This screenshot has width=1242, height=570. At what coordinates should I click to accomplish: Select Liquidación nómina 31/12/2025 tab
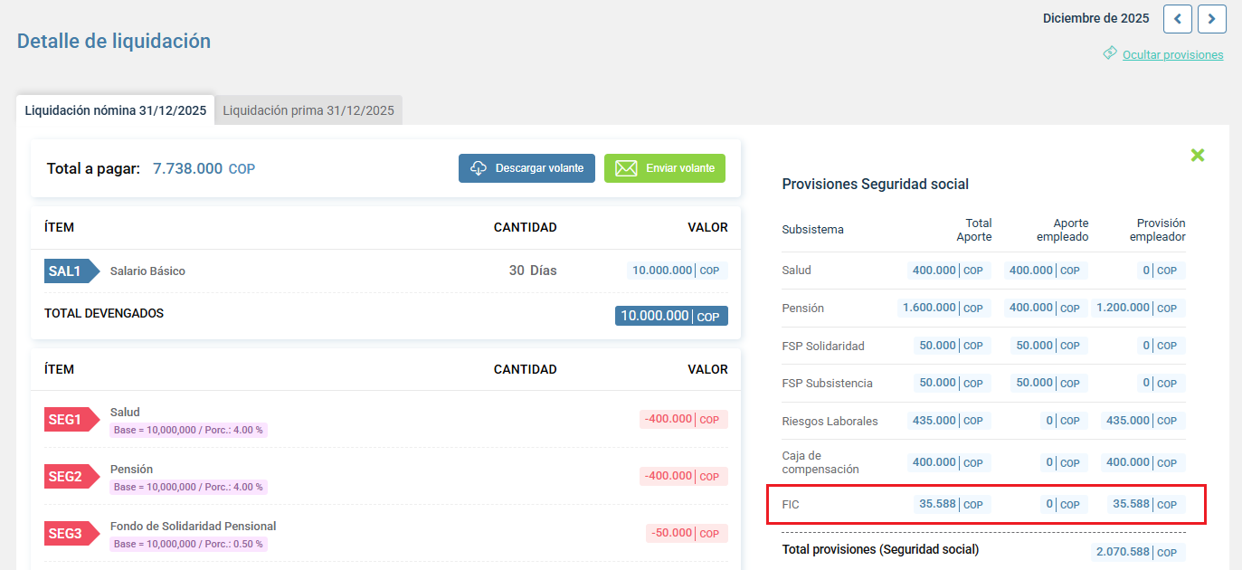[116, 110]
